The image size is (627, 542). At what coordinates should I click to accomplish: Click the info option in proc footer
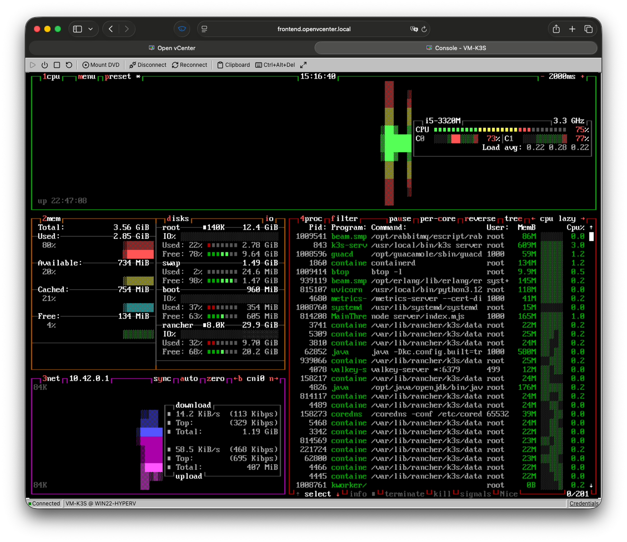(x=358, y=494)
